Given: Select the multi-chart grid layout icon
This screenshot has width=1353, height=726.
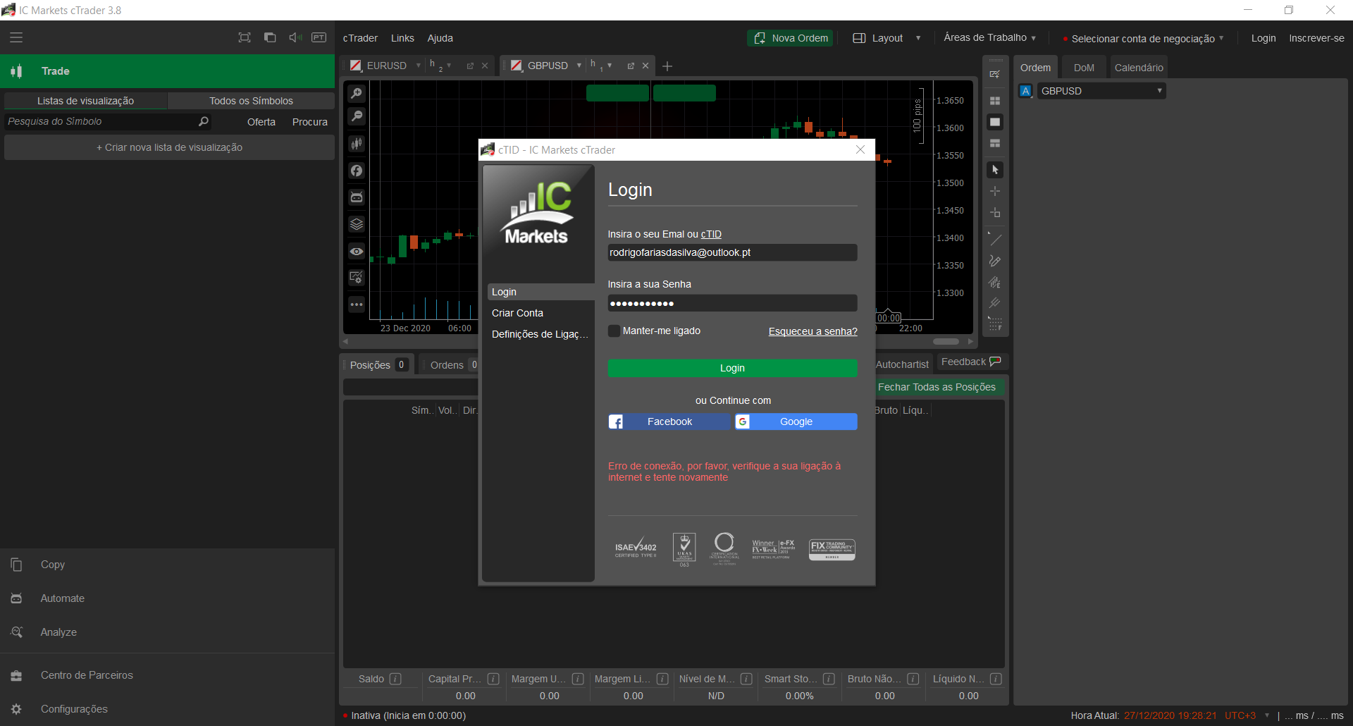Looking at the screenshot, I should click(x=995, y=101).
